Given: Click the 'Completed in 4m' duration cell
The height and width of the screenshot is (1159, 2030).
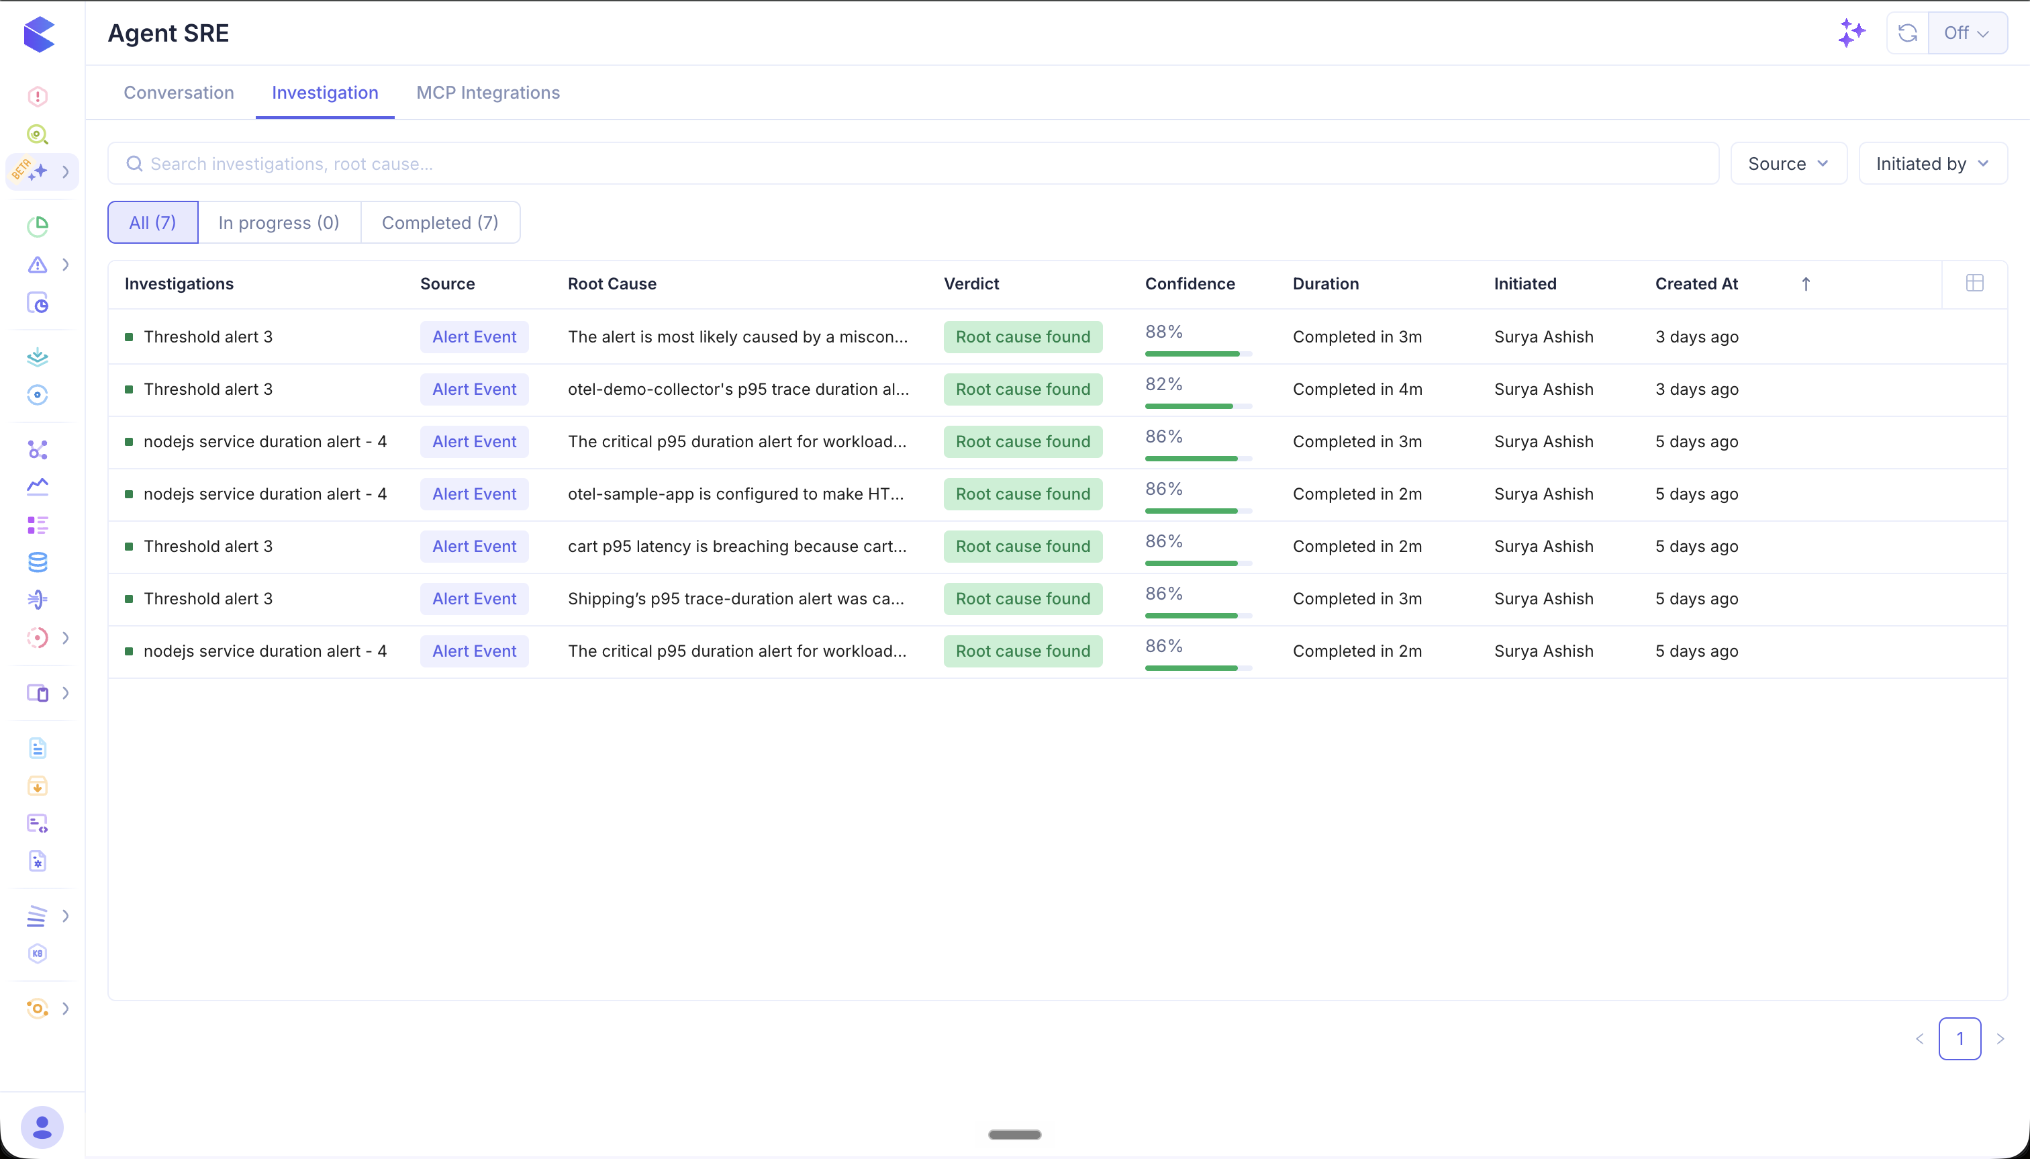Looking at the screenshot, I should tap(1357, 389).
